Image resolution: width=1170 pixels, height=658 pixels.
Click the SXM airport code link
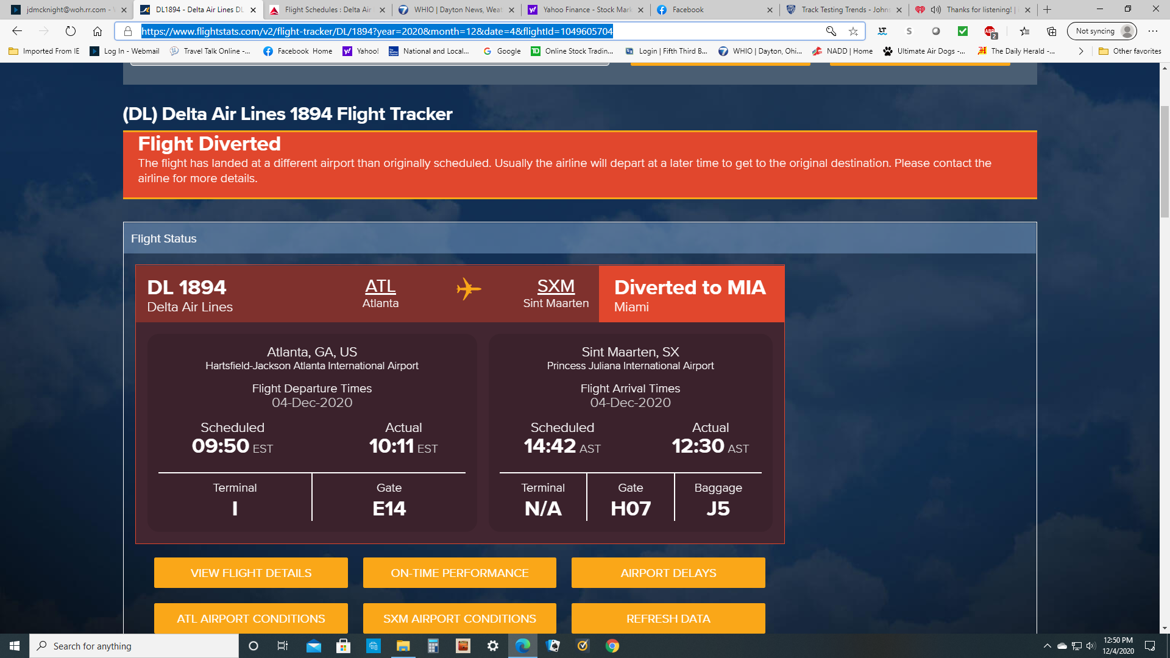pos(556,286)
